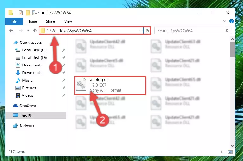Viewport: 243px width, 161px height.
Task: Switch to the View ribbon tab
Action: coord(68,21)
